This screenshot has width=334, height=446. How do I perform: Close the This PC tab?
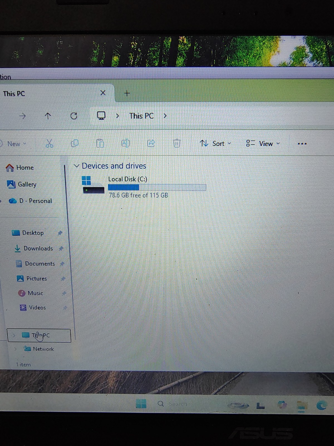coord(103,93)
